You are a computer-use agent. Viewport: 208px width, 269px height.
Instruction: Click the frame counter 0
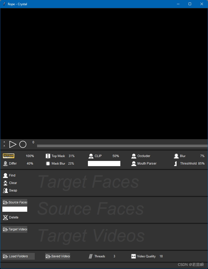pos(33,142)
